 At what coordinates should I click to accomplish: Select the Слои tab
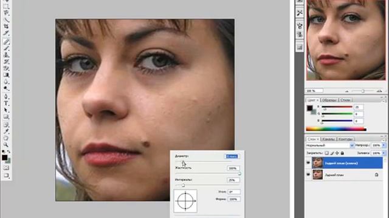[313, 139]
